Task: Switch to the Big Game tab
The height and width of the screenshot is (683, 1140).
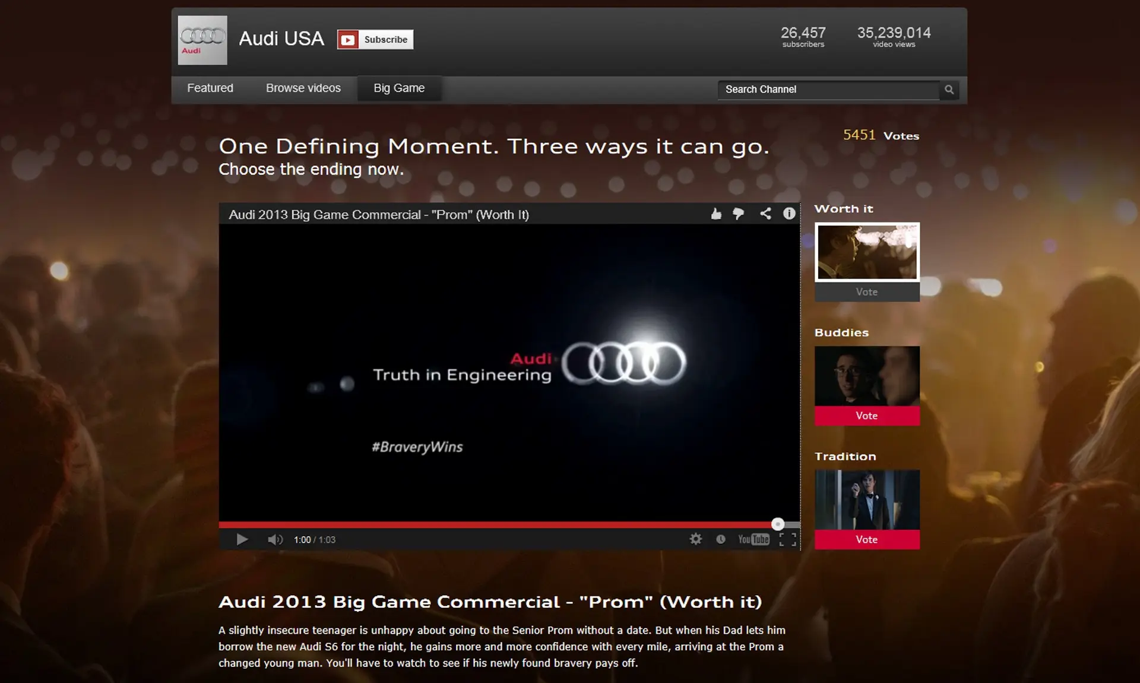Action: 399,88
